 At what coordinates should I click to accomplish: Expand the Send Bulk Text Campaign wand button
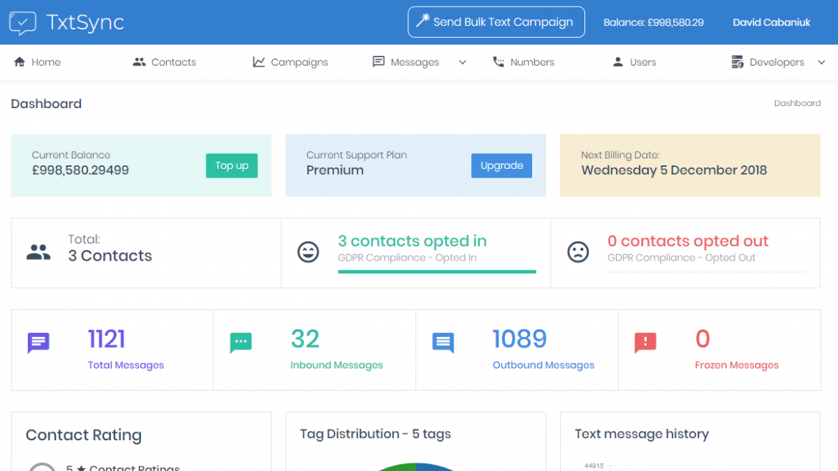496,22
